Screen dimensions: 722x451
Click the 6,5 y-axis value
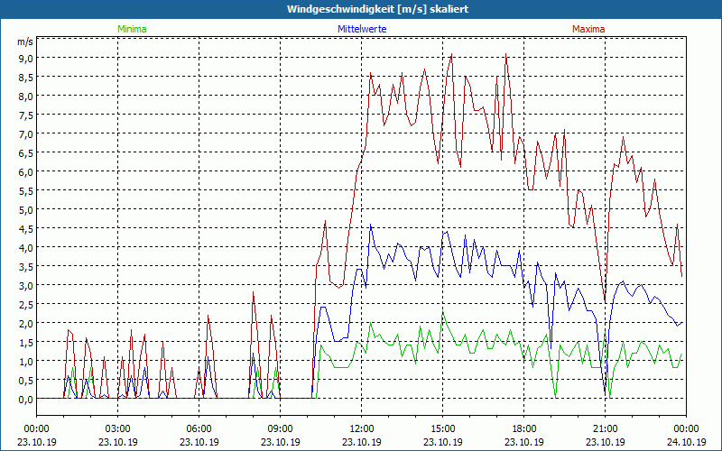point(25,152)
